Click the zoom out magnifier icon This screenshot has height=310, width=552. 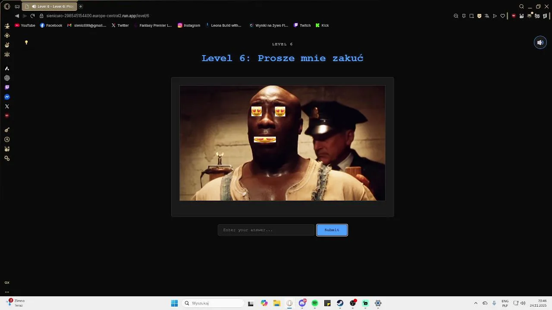456,16
